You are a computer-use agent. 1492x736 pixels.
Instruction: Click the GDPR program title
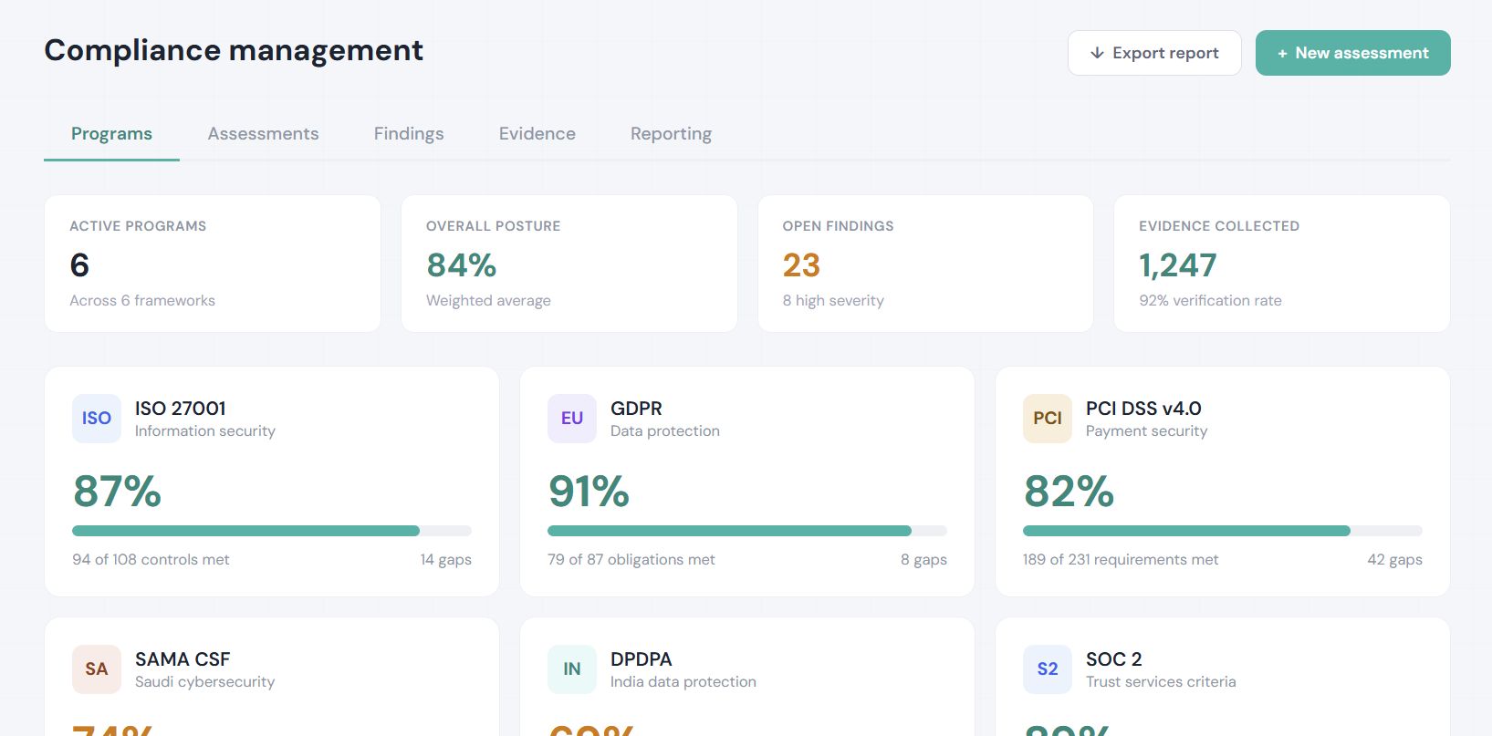[x=636, y=409]
